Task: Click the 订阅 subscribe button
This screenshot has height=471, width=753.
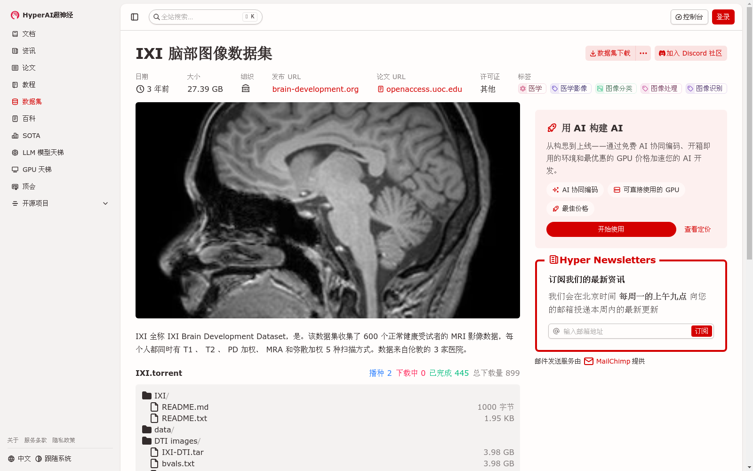Action: [x=701, y=331]
